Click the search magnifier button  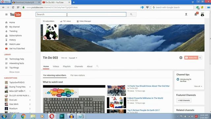point(131,14)
